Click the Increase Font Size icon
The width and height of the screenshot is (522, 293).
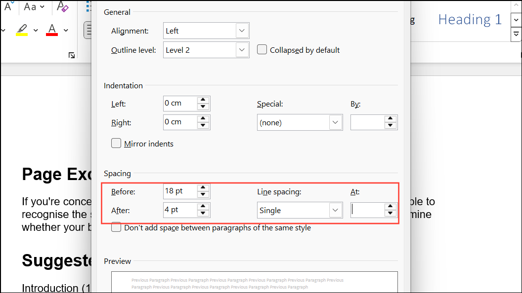click(7, 6)
